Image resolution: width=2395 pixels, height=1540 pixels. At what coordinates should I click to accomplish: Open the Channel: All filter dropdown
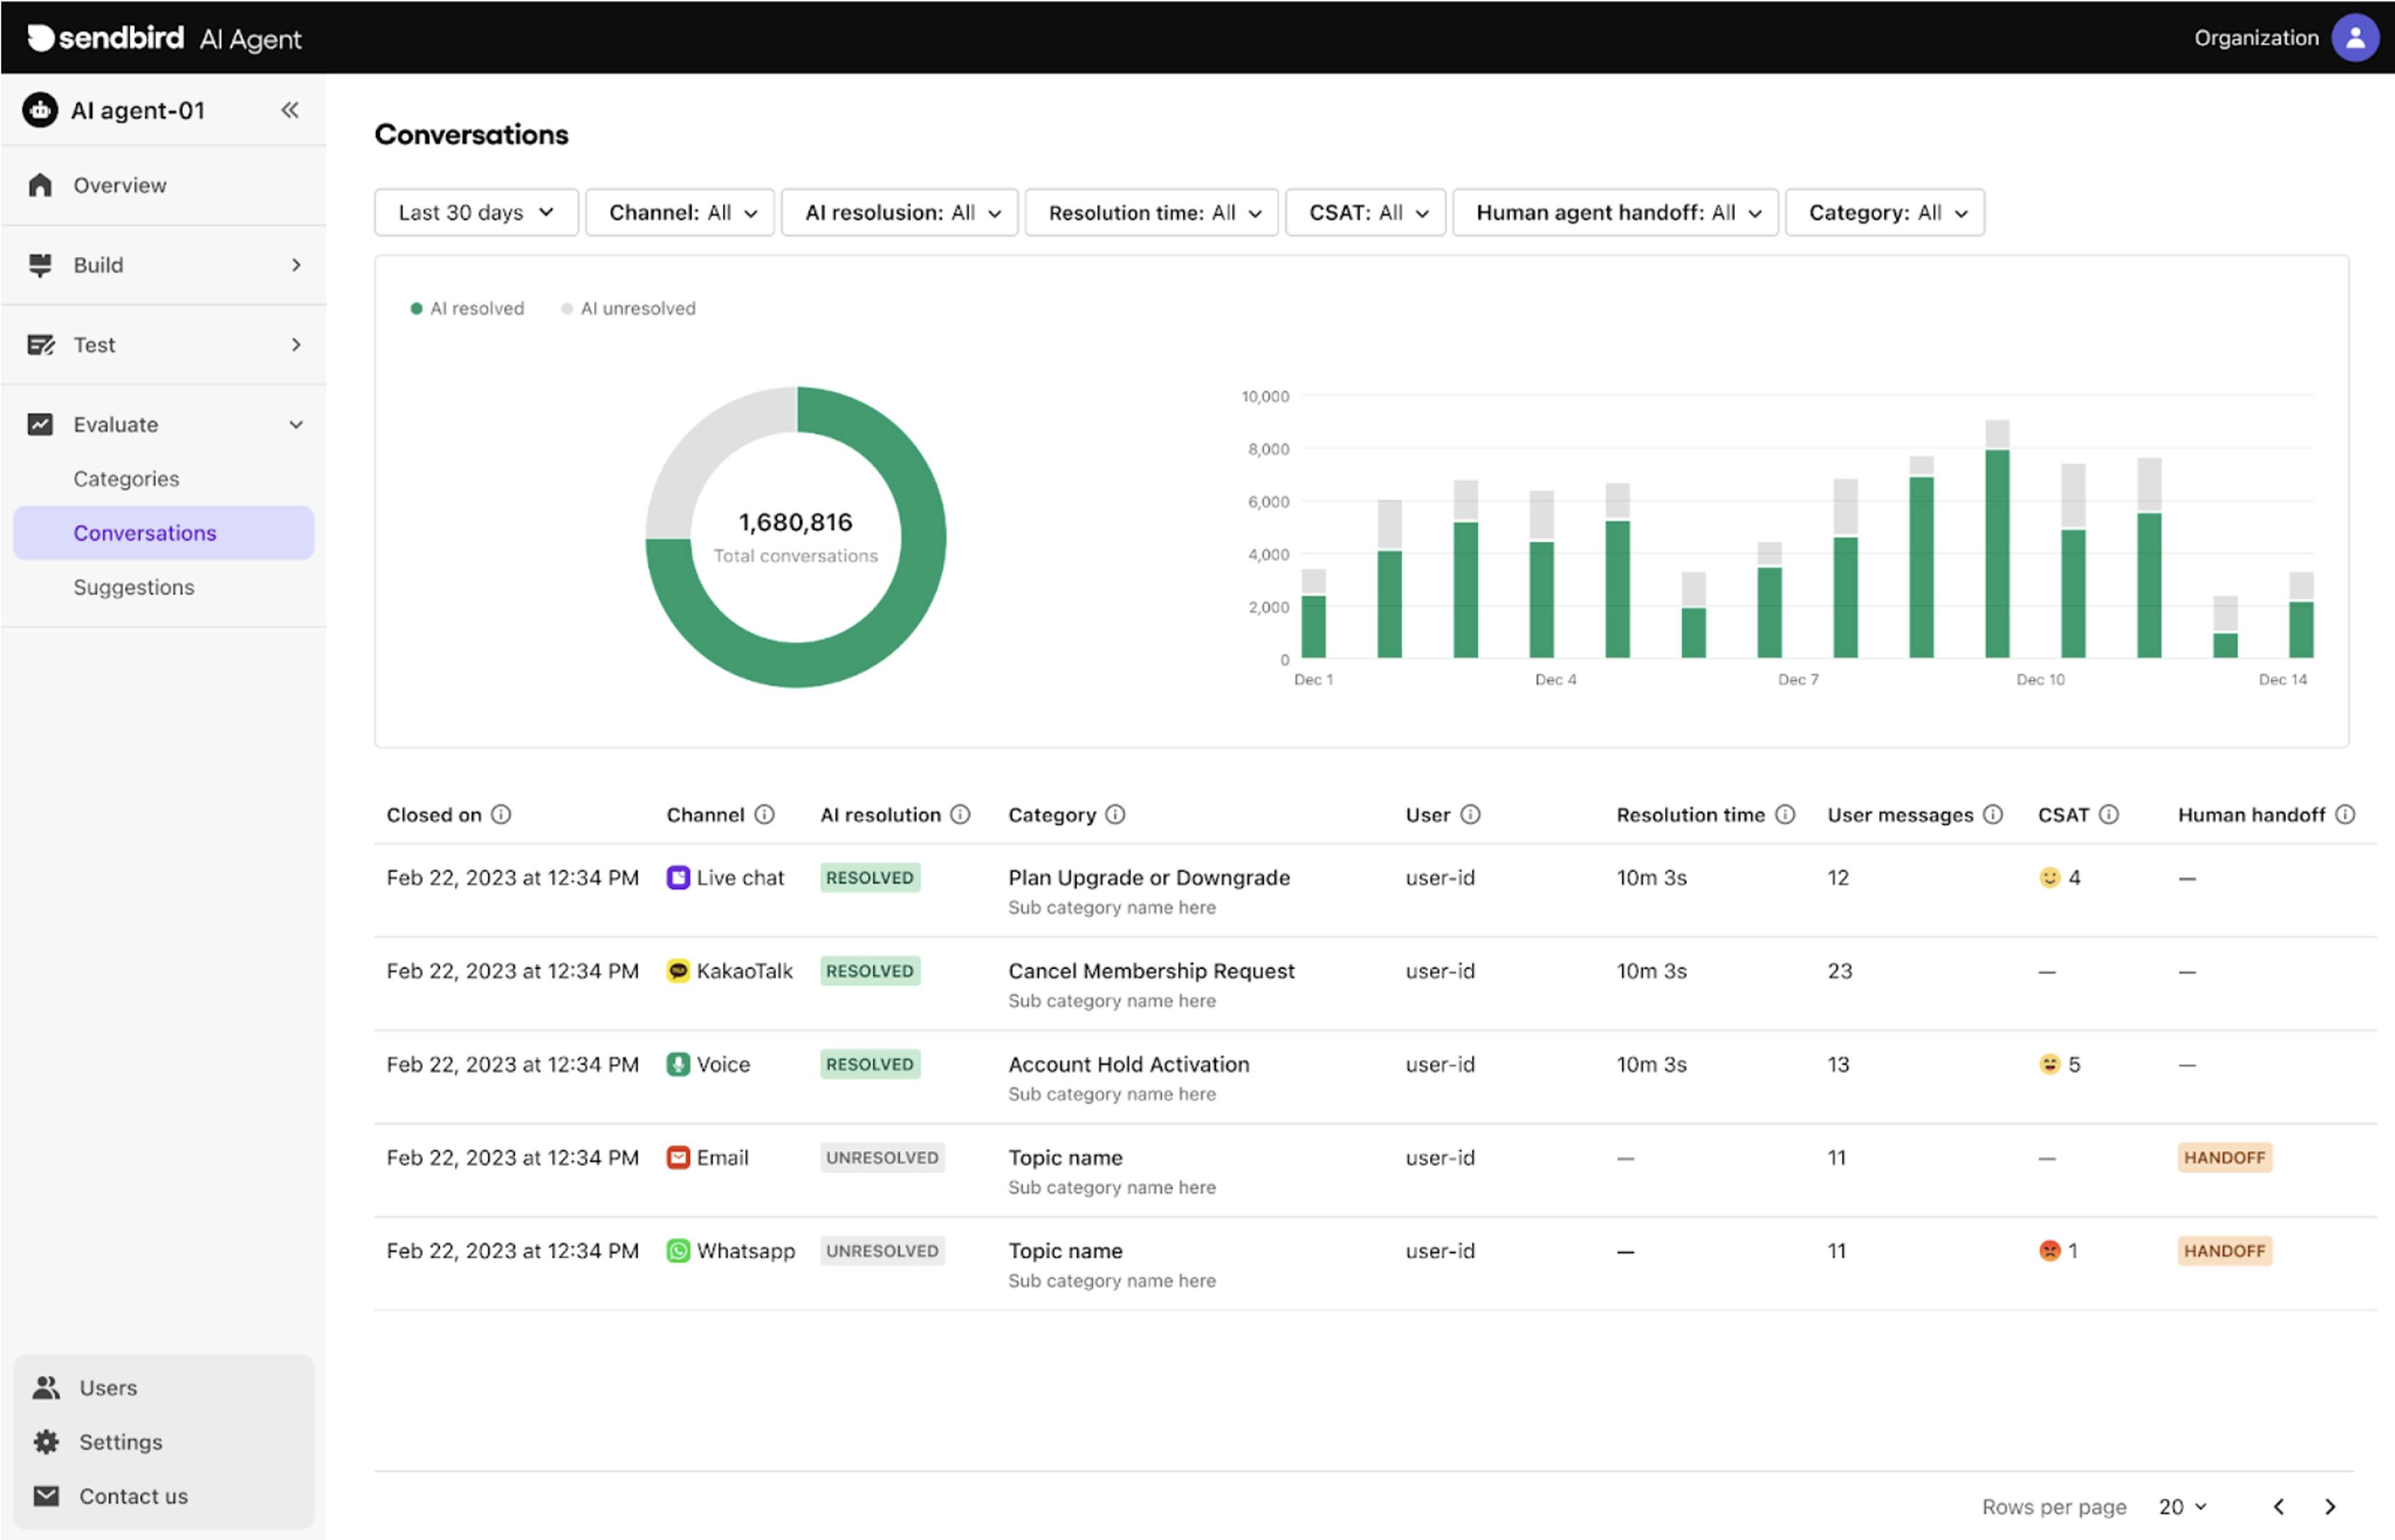point(680,212)
